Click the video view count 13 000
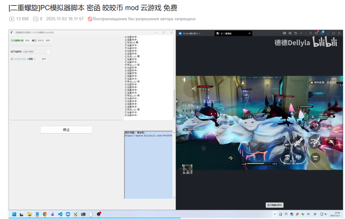The width and height of the screenshot is (345, 219). click(22, 19)
